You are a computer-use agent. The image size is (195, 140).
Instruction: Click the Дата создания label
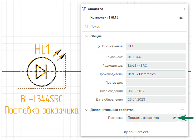click(111, 91)
